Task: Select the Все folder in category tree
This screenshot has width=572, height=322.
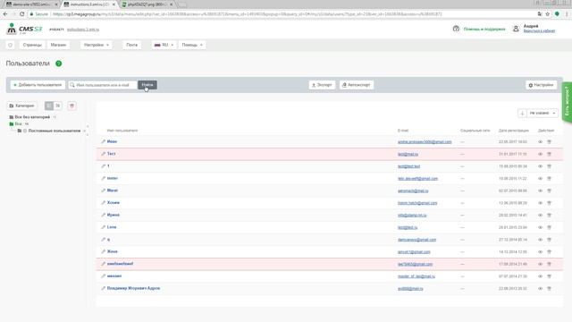Action: (18, 124)
